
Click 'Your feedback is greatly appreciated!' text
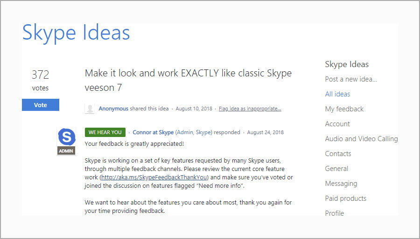click(134, 144)
